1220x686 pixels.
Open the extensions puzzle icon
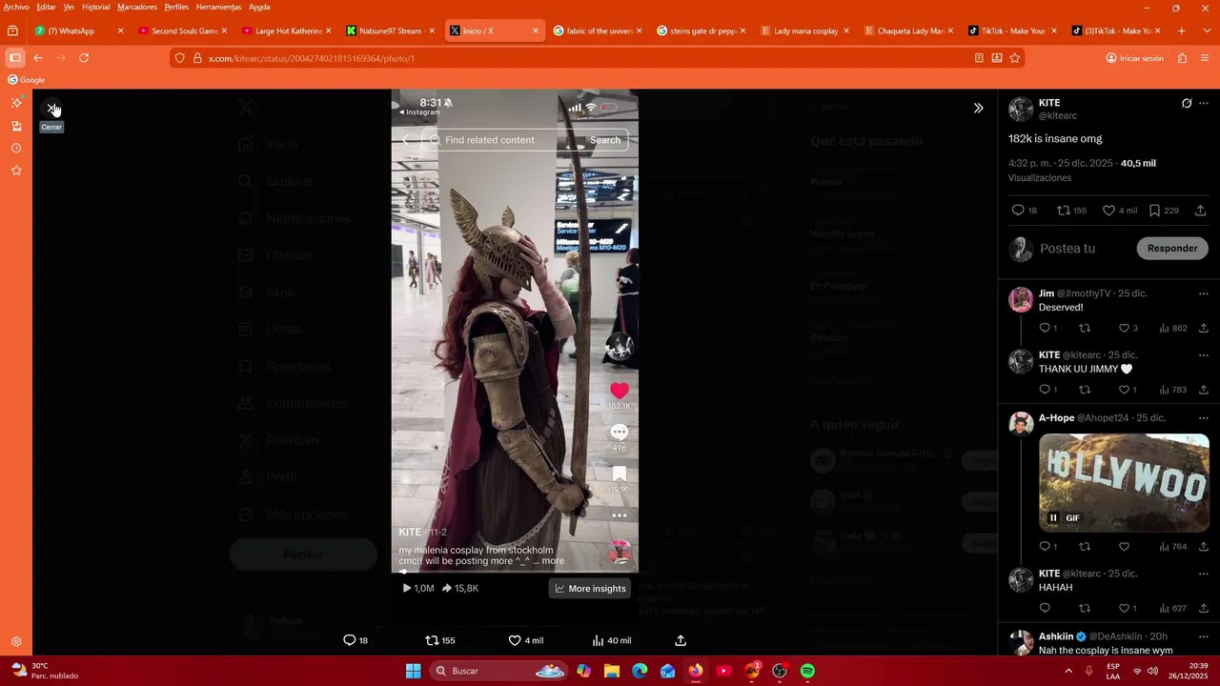tap(1182, 58)
